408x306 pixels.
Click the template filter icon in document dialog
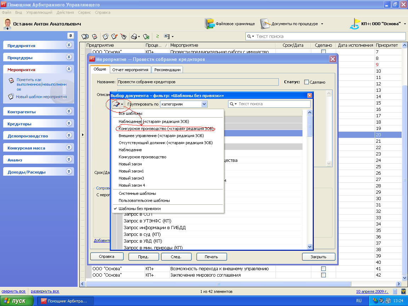tap(116, 104)
